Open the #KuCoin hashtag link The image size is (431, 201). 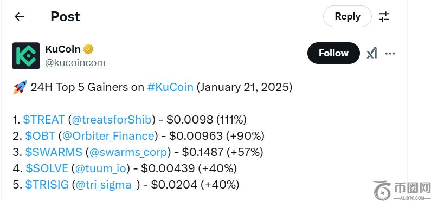pyautogui.click(x=170, y=87)
